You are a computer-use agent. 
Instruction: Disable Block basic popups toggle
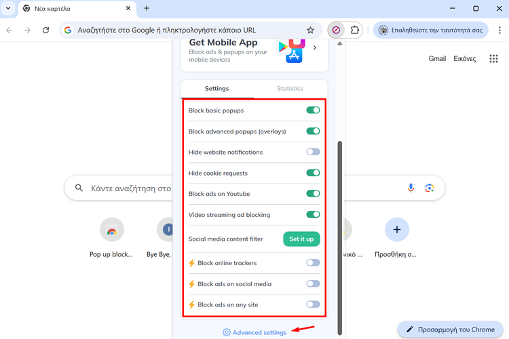[313, 111]
